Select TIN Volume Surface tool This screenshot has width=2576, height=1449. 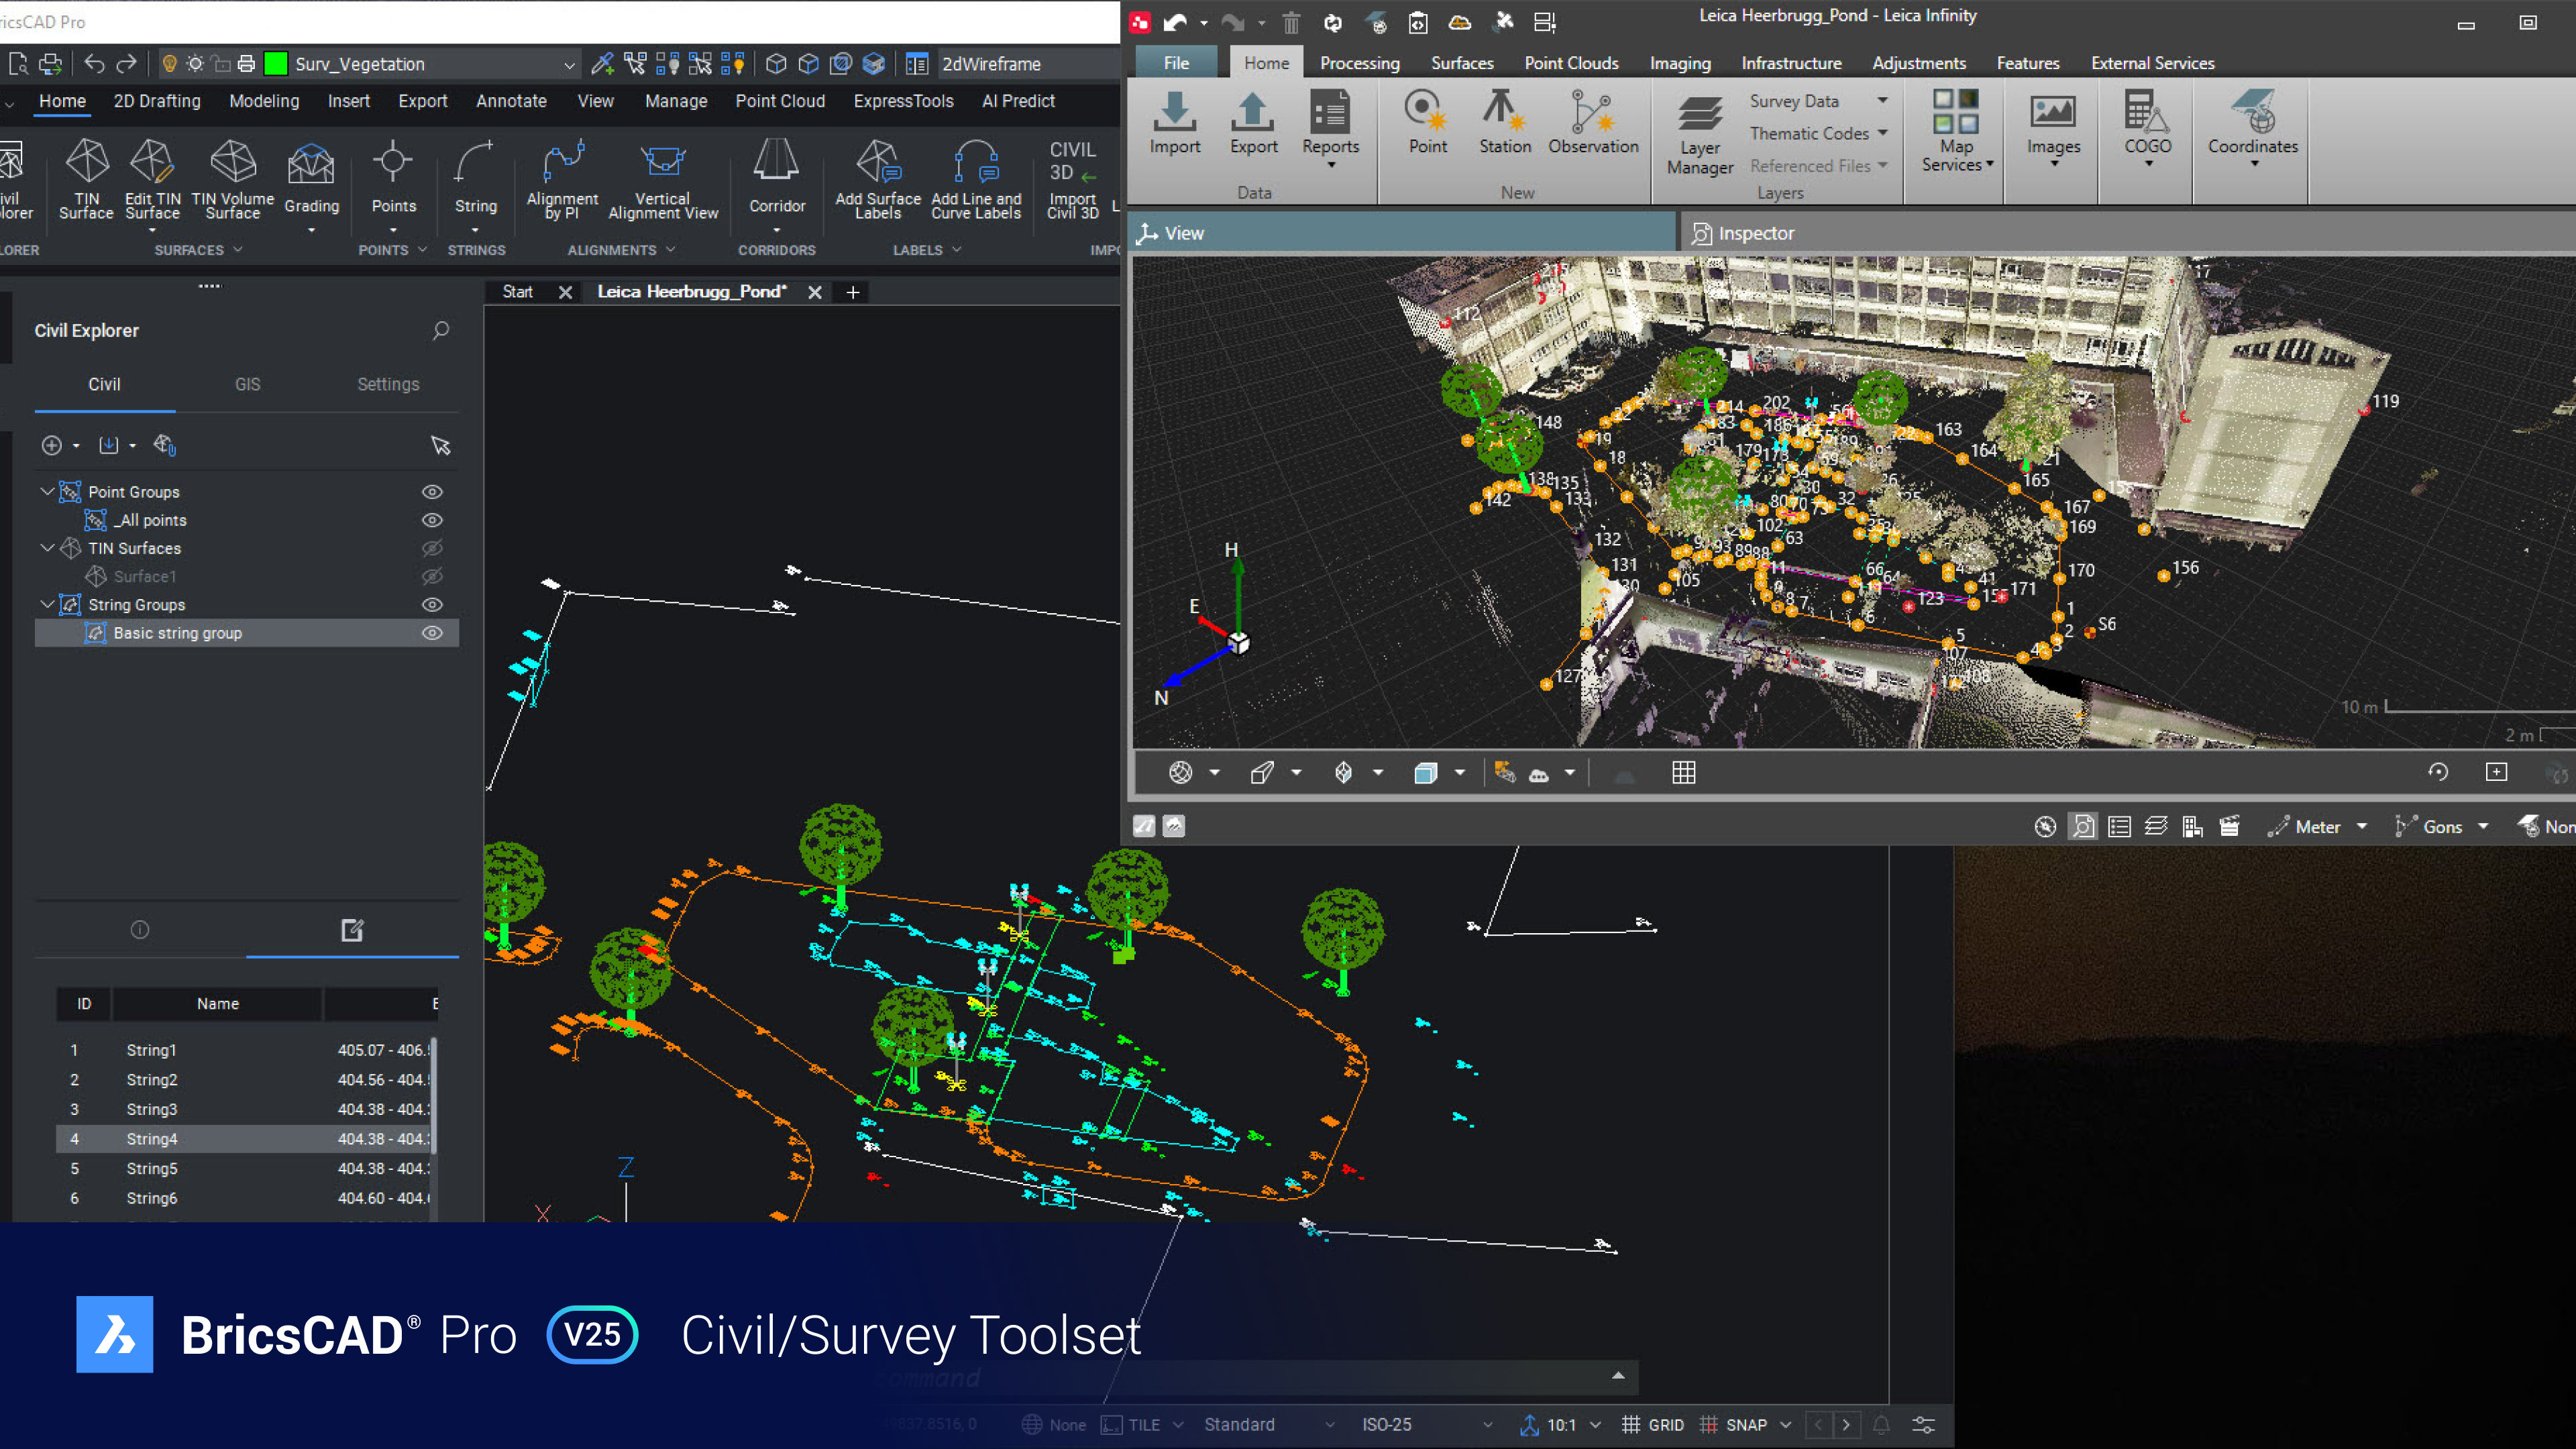pos(233,180)
